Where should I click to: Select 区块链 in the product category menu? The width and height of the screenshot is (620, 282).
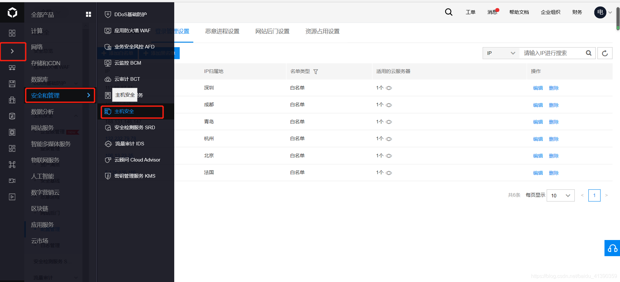(40, 208)
